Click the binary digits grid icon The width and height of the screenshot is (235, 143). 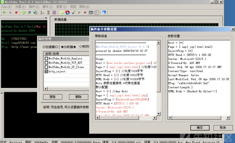[54, 13]
